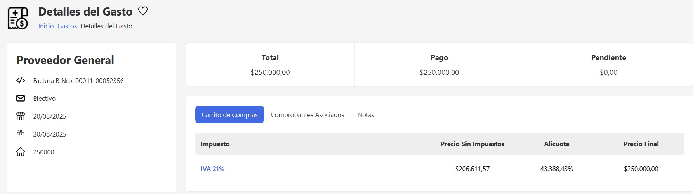Viewport: 693px width, 194px height.
Task: Click the Proveedor General heading
Action: tap(65, 60)
